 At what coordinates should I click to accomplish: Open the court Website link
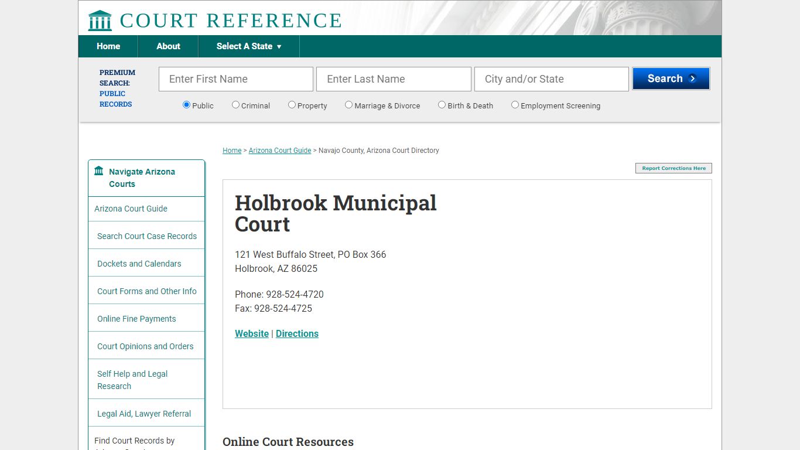pos(252,333)
